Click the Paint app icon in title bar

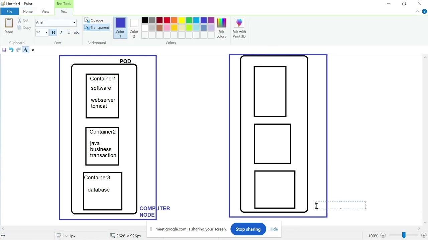coord(3,4)
